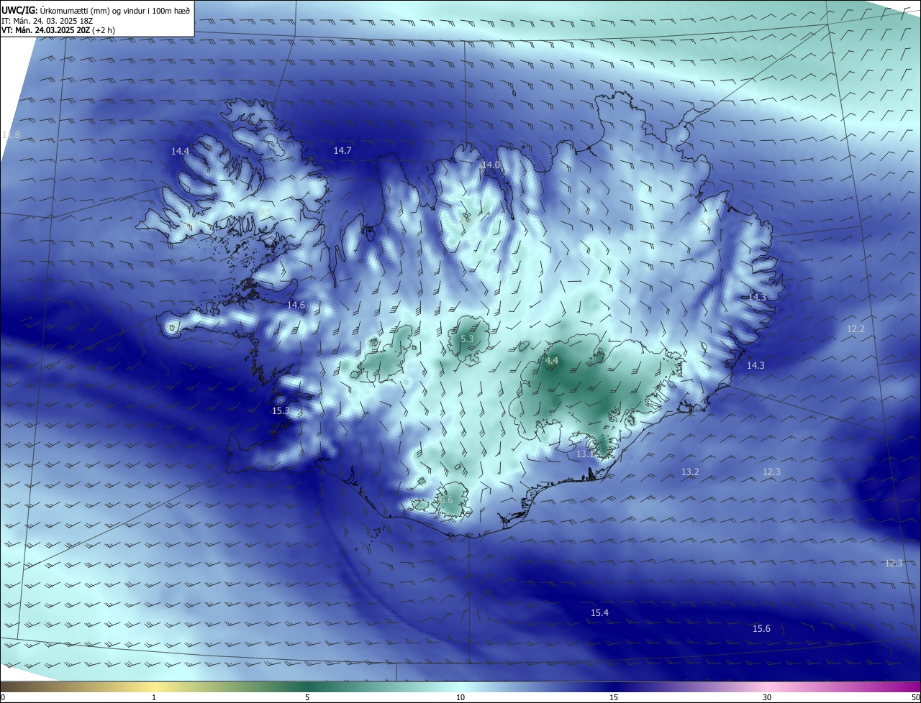Click the 13.2 value label offshore
Image resolution: width=921 pixels, height=703 pixels.
click(x=690, y=472)
